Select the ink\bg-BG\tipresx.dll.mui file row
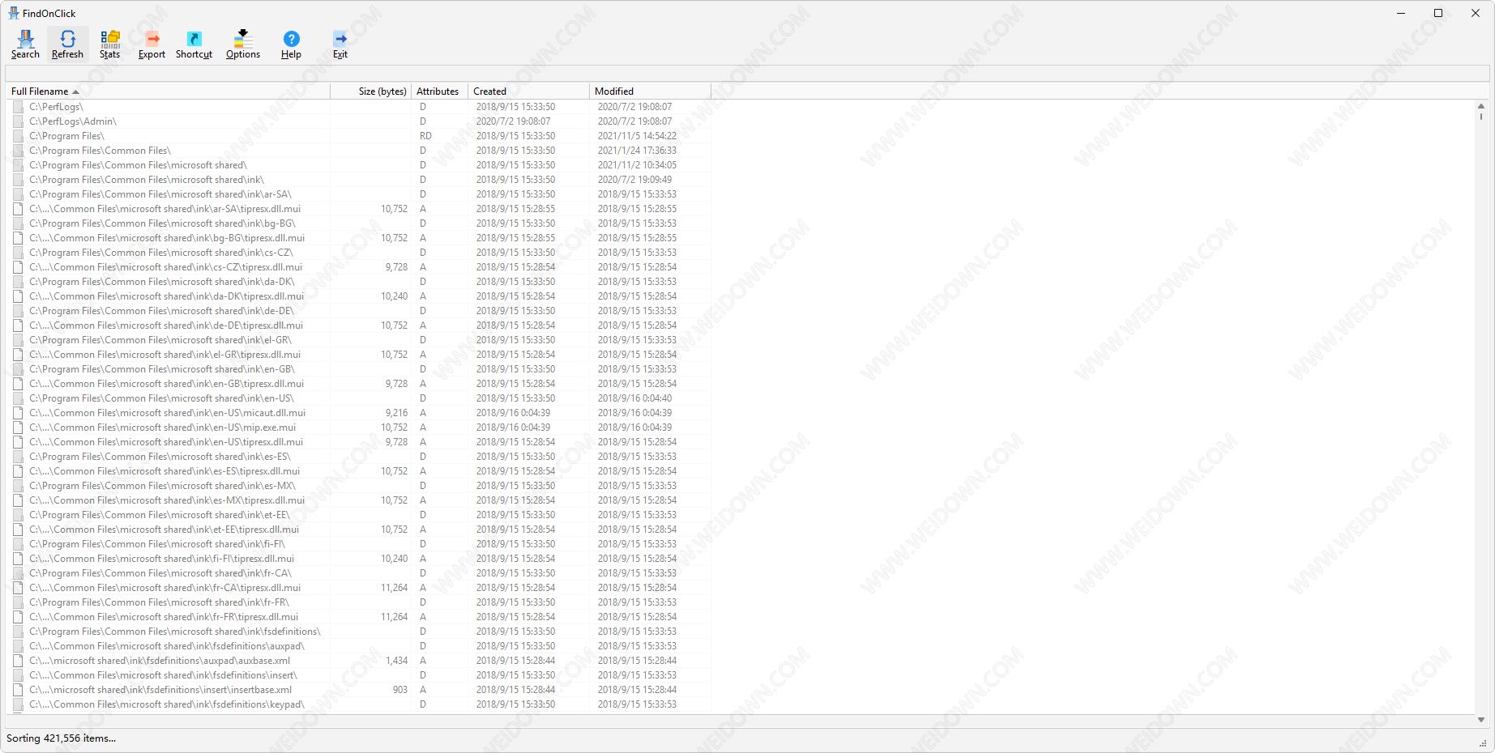 [359, 238]
